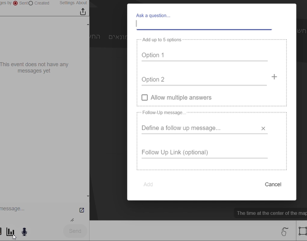Select the Sent radio button
307x241 pixels.
pyautogui.click(x=15, y=3)
